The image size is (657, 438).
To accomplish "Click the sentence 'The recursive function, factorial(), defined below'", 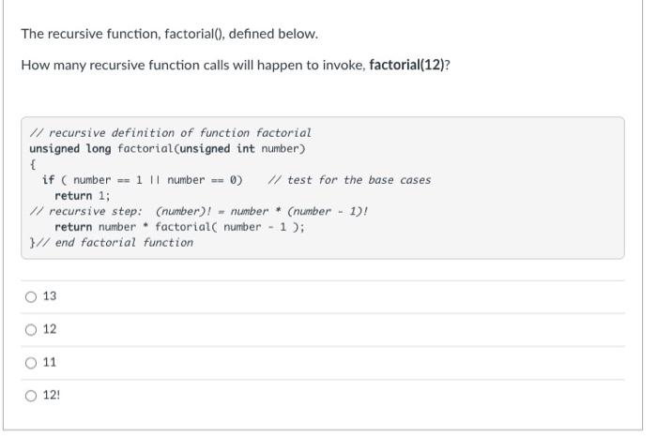I will click(x=170, y=34).
